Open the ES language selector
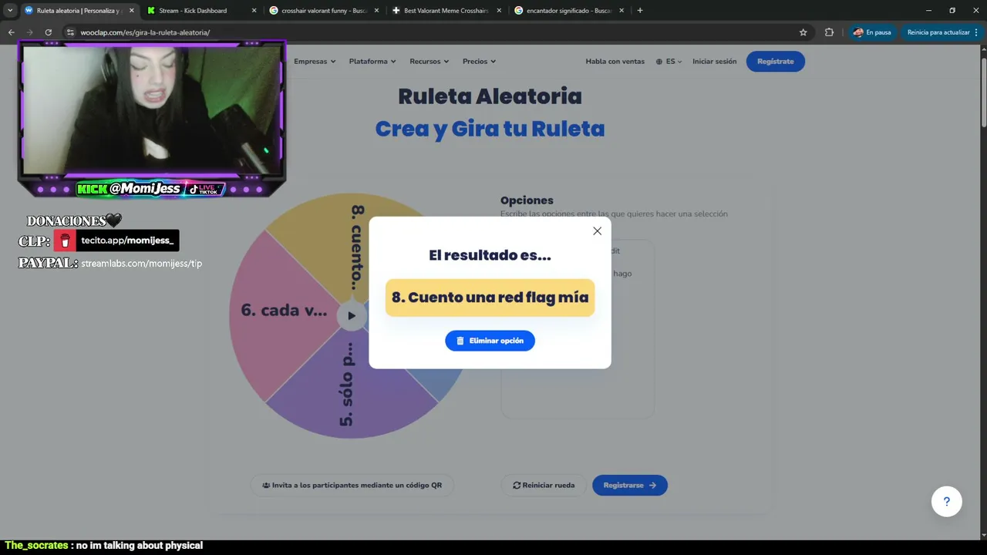 coord(669,62)
